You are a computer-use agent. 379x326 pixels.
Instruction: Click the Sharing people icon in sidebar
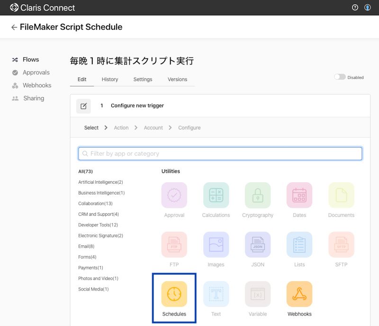pyautogui.click(x=15, y=98)
